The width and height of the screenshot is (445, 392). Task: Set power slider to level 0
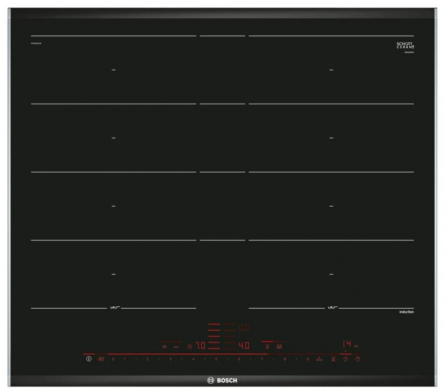pos(113,359)
